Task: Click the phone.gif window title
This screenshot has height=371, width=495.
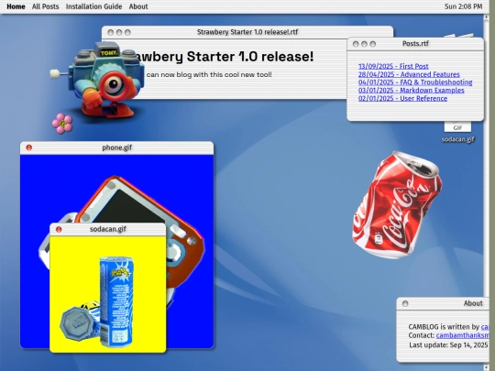Action: [116, 147]
